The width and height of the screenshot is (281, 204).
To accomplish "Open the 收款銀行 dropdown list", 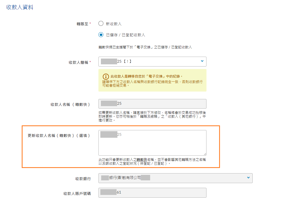I will (175, 178).
